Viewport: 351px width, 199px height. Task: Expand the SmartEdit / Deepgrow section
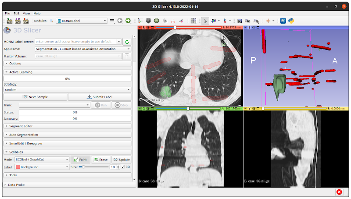68,143
